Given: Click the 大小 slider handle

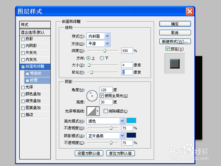Looking at the screenshot, I should [89, 65].
